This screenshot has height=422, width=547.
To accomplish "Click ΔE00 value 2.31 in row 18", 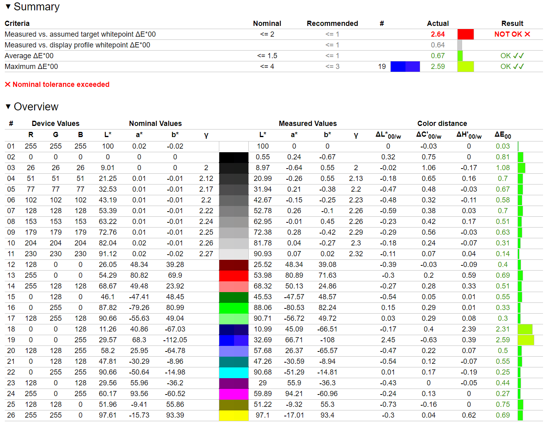I will pos(503,329).
